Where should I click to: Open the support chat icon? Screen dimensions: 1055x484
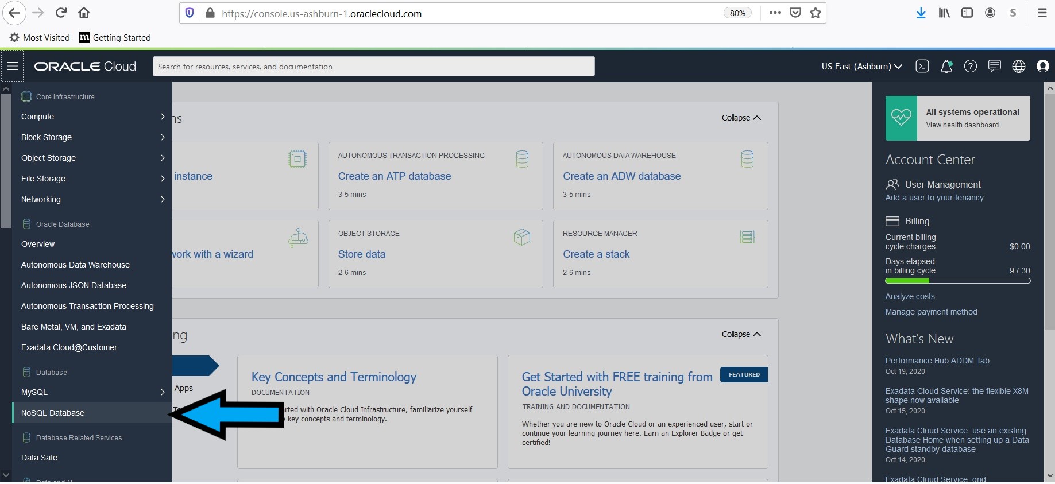(994, 67)
